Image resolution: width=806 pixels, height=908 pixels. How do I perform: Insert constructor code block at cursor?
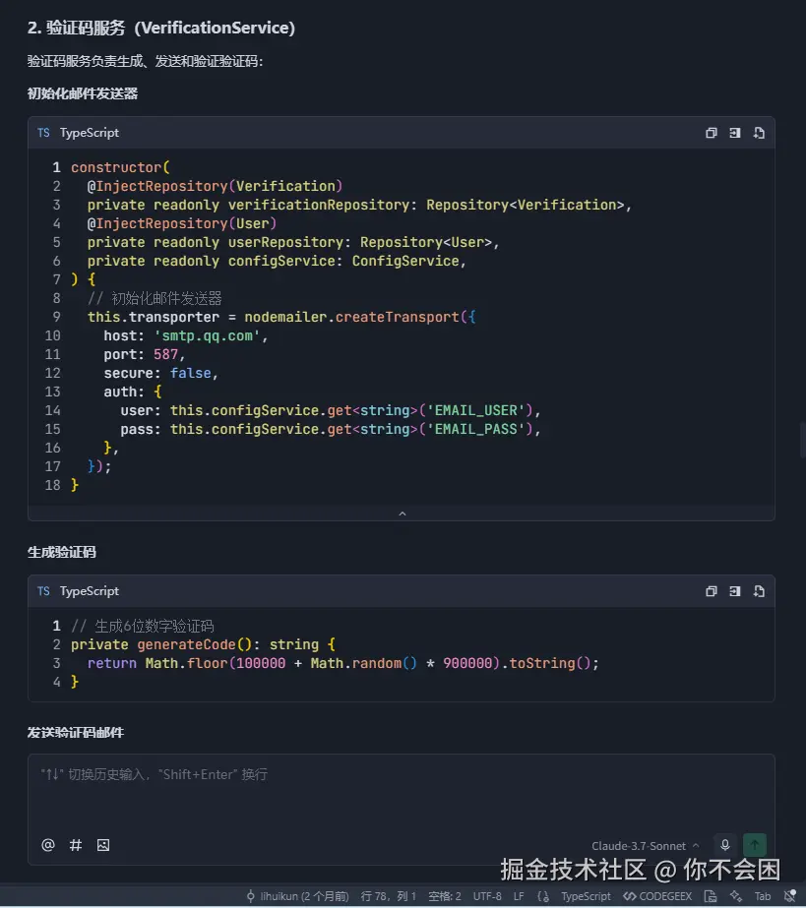(x=735, y=133)
